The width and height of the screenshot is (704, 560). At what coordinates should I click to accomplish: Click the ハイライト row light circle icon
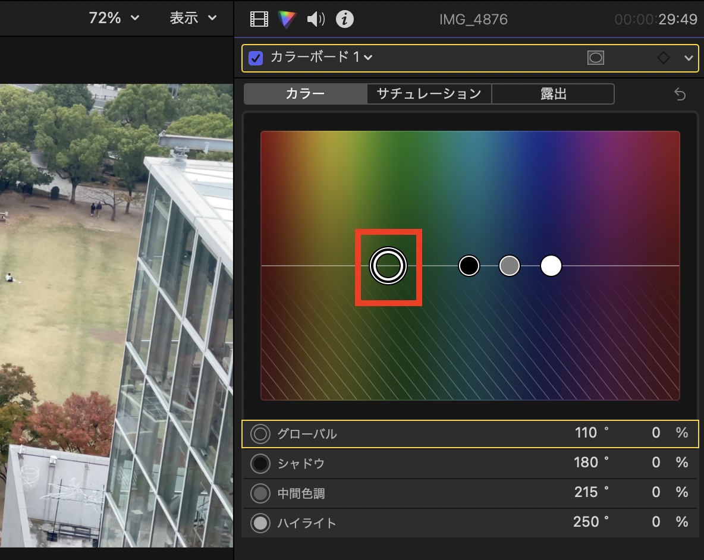coord(260,523)
